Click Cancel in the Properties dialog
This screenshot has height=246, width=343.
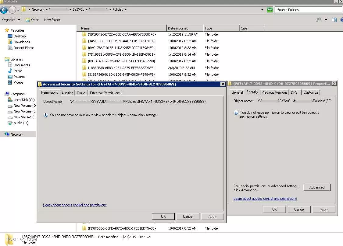pos(299,210)
